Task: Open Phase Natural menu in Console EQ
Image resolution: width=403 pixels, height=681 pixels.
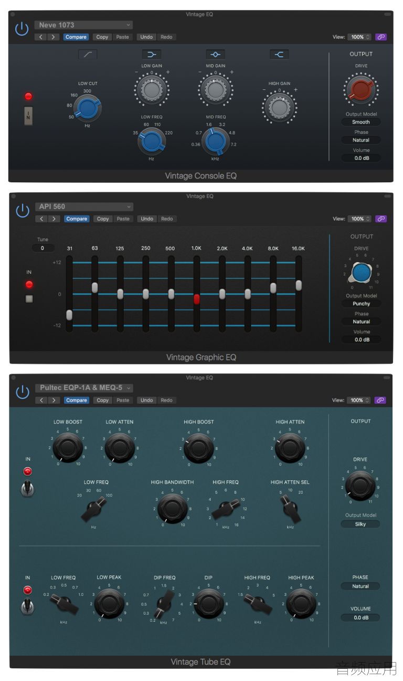Action: click(x=360, y=140)
